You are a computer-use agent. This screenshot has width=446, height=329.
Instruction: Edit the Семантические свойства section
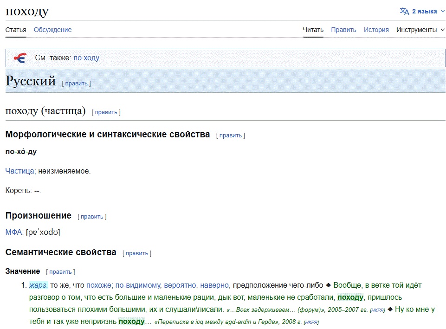[x=137, y=253]
